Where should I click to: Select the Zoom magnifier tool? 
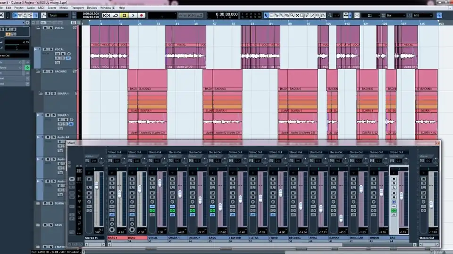pos(292,15)
